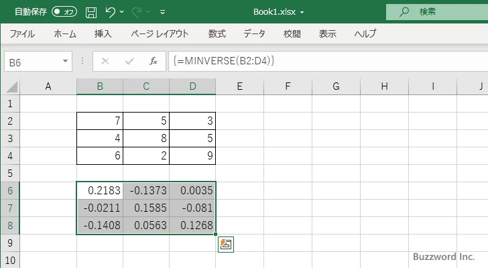Click cell C2 containing 5

click(146, 121)
